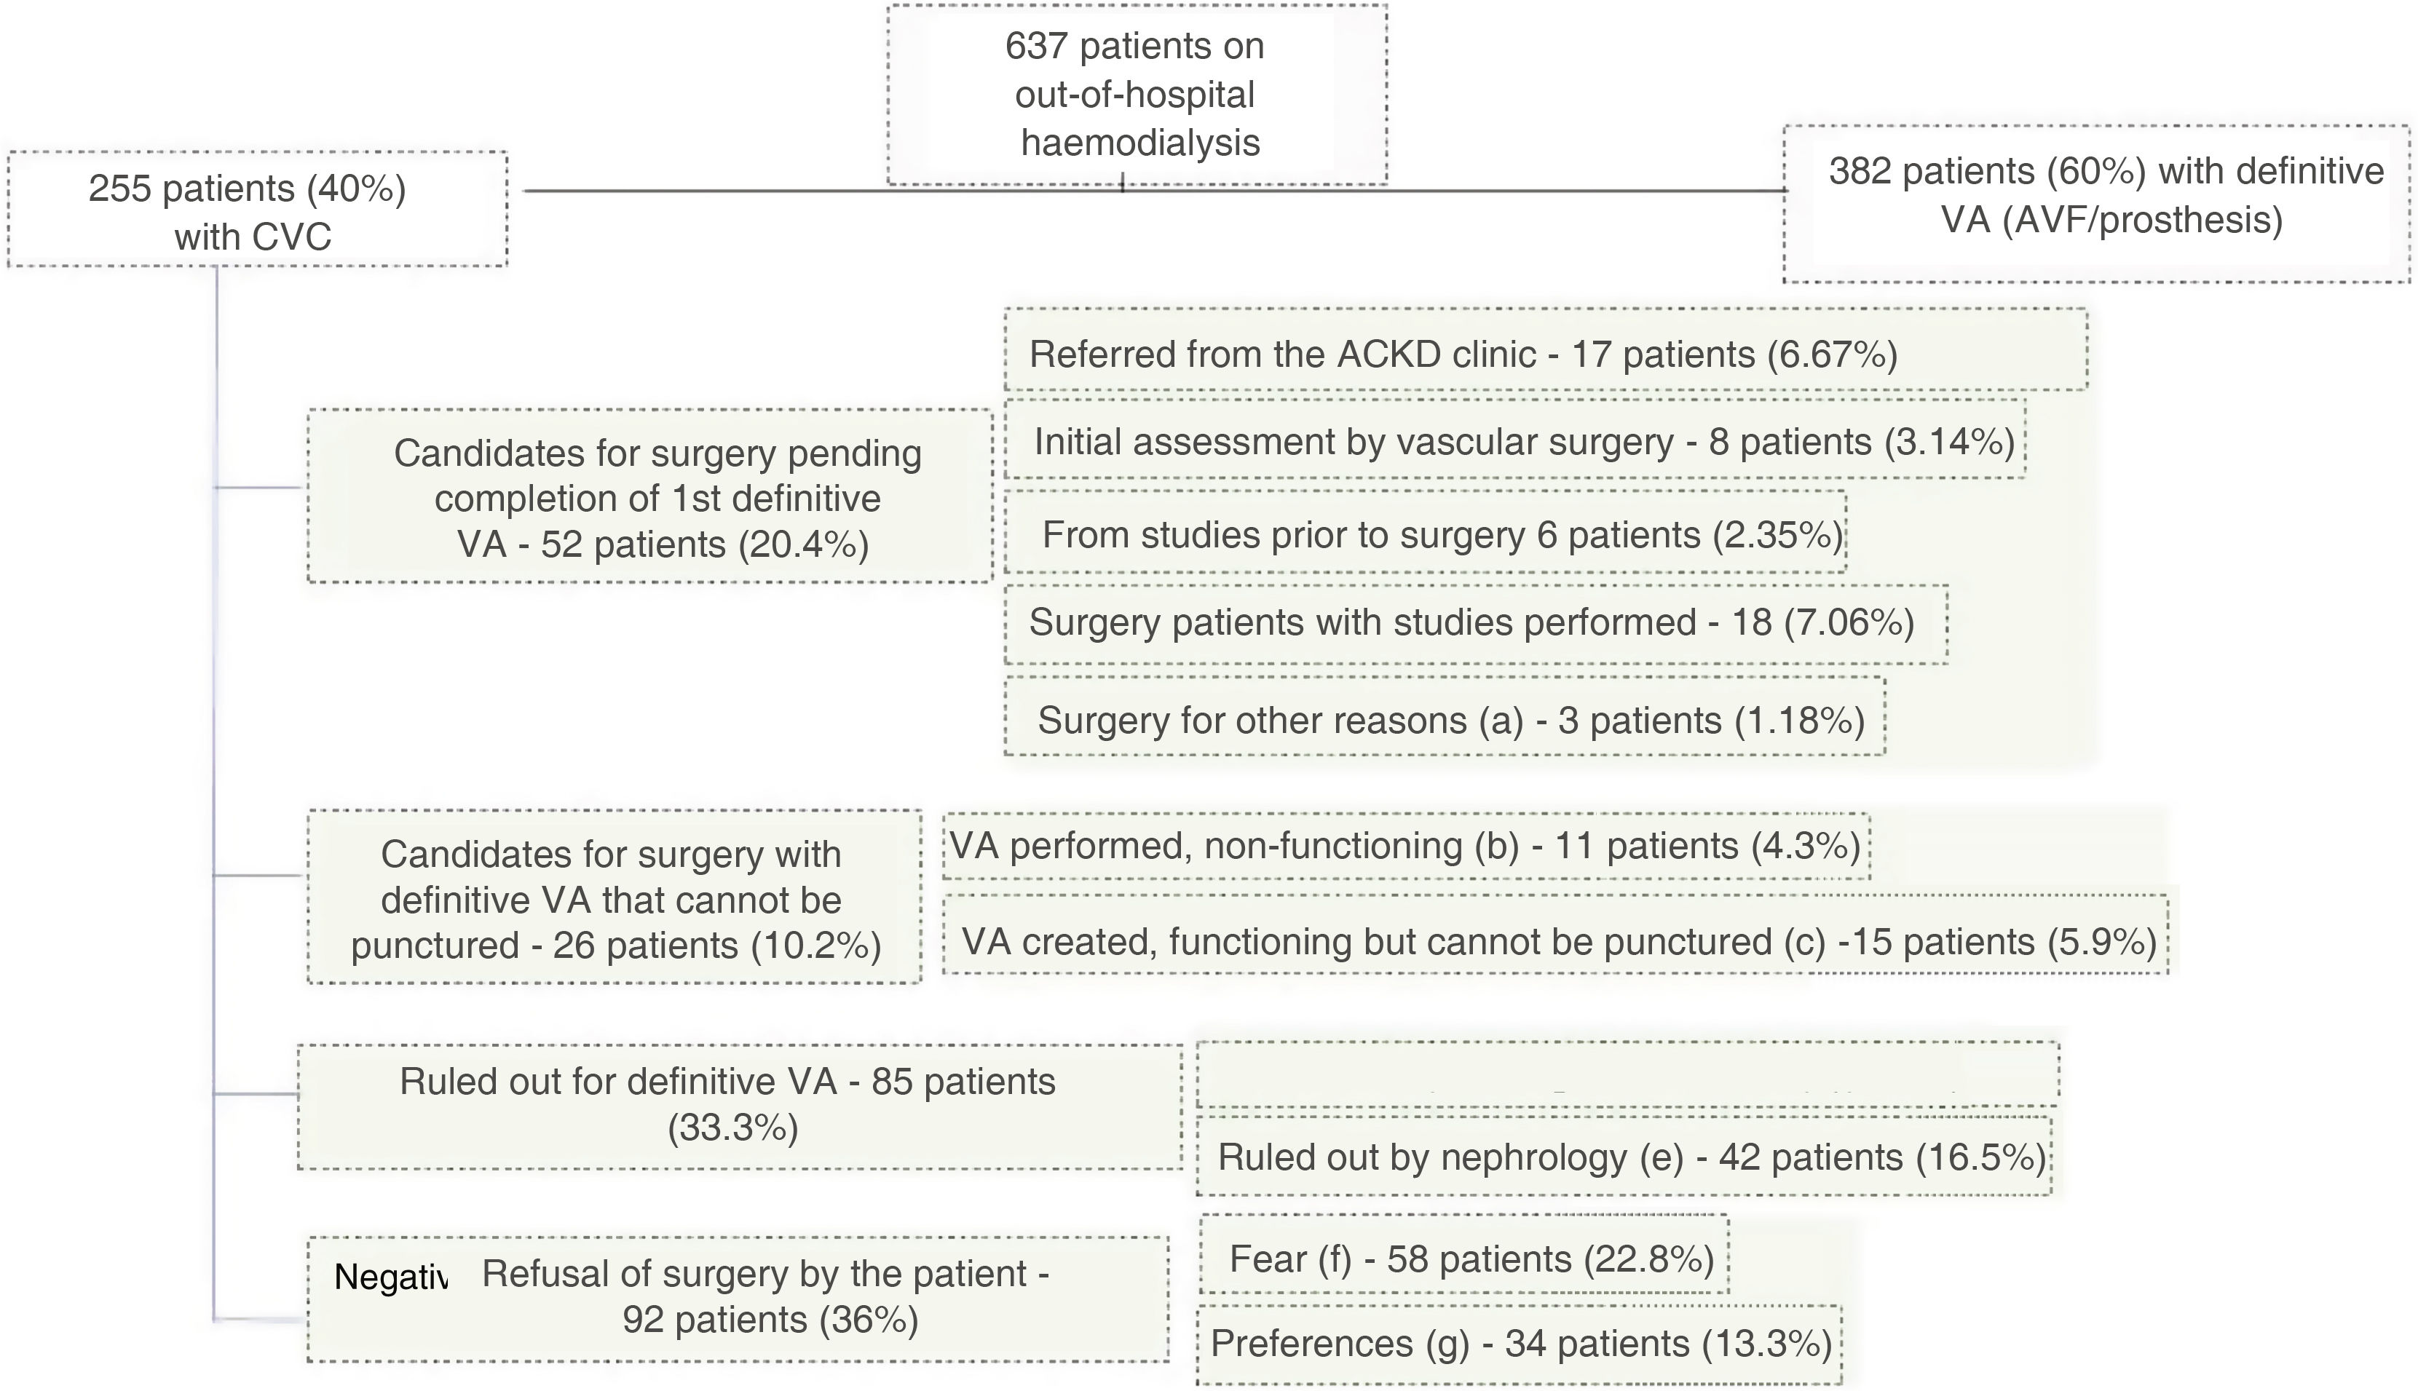
Task: Select Preferences (g) 34 patients box
Action: click(x=1520, y=1343)
